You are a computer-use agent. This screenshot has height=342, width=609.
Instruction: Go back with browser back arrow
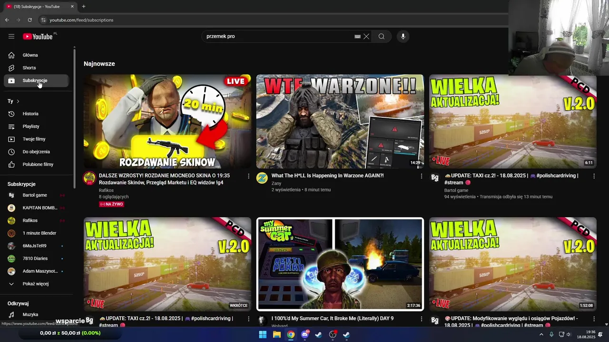tap(7, 20)
